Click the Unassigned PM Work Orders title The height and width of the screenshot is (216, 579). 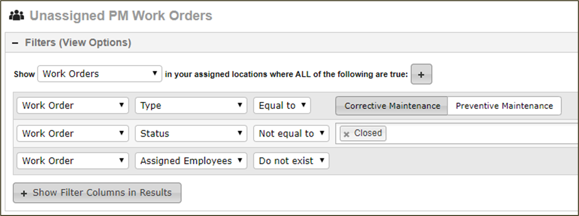121,15
